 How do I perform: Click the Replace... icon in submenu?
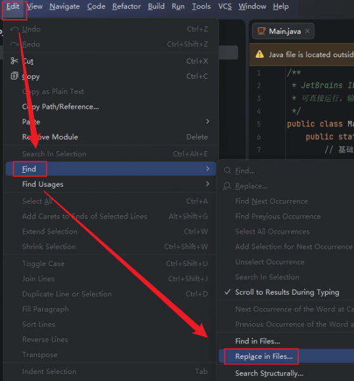(227, 186)
